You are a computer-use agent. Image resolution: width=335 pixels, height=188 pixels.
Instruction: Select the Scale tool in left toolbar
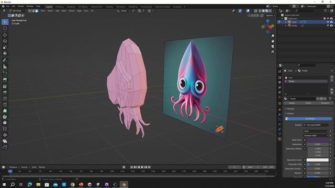point(5,47)
